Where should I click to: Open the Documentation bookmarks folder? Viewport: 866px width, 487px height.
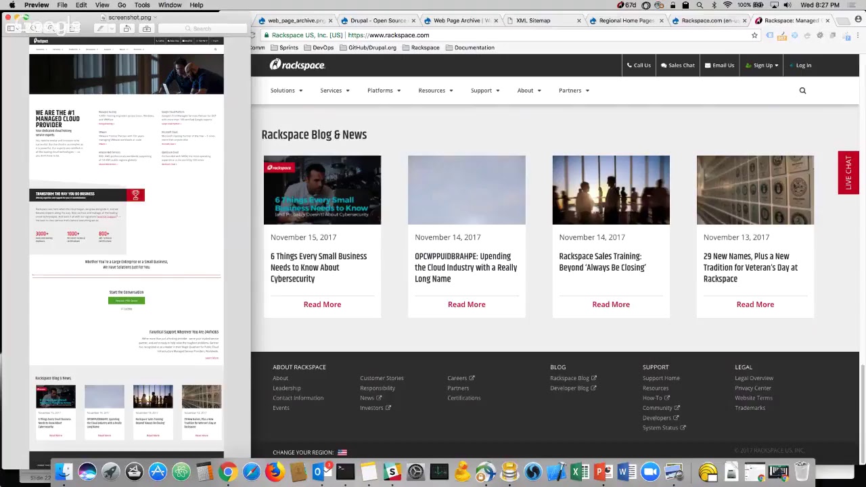pos(470,48)
